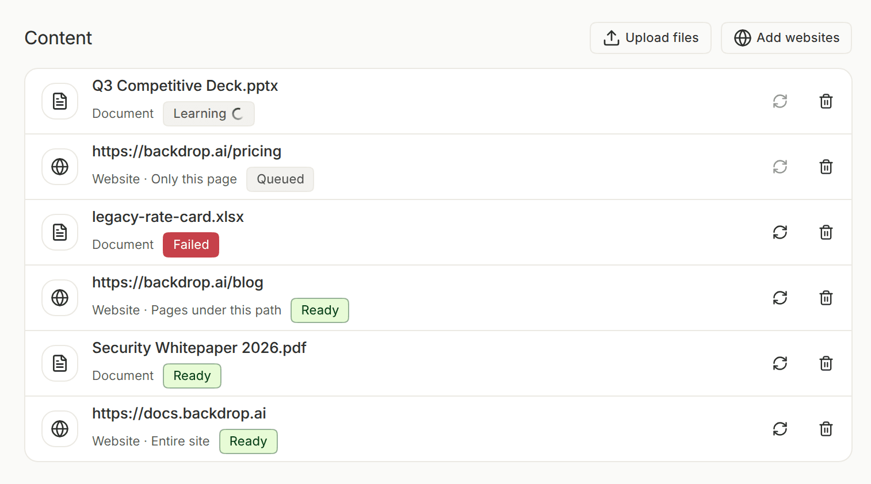Refresh the Q3 Competitive Deck.pptx document
871x484 pixels.
(x=780, y=101)
